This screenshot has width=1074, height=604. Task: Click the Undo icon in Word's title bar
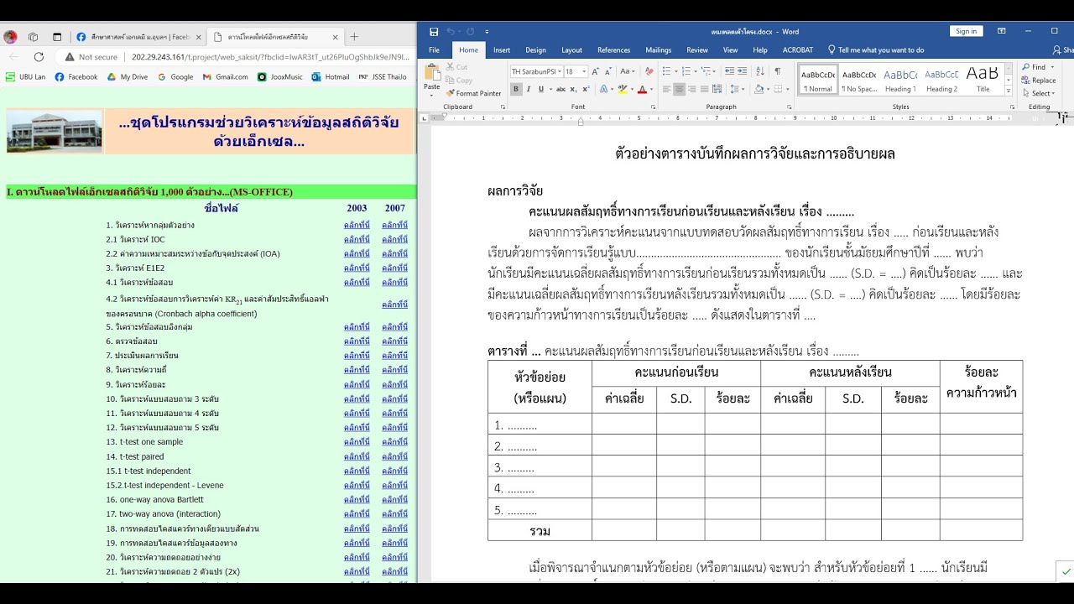click(451, 32)
